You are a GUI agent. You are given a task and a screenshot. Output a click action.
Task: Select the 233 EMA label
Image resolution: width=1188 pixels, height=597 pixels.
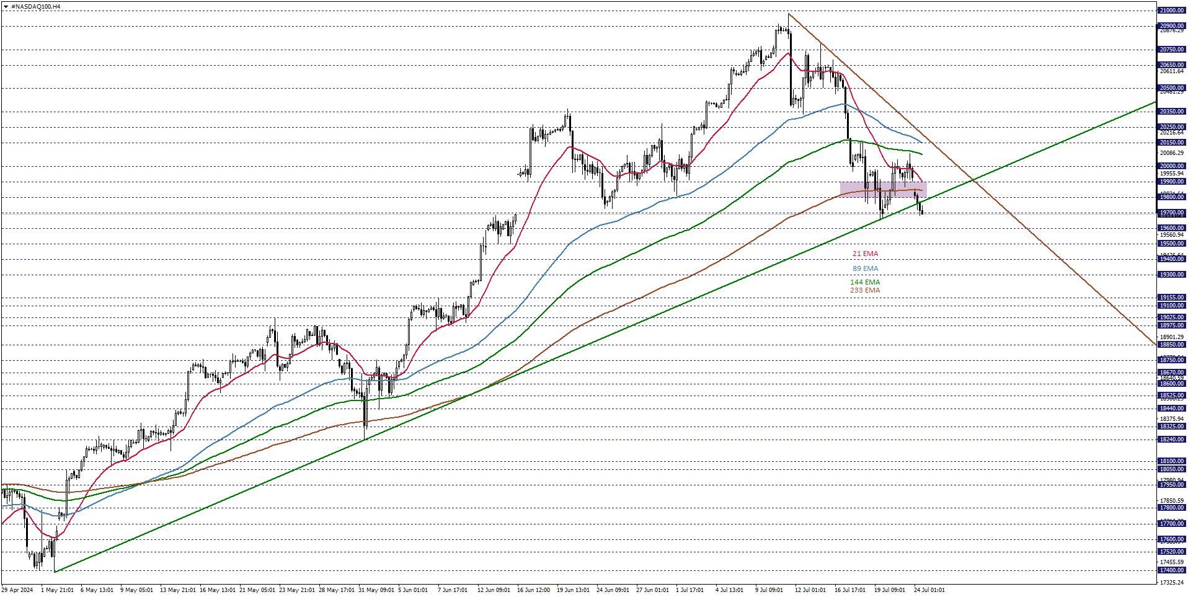tap(865, 290)
